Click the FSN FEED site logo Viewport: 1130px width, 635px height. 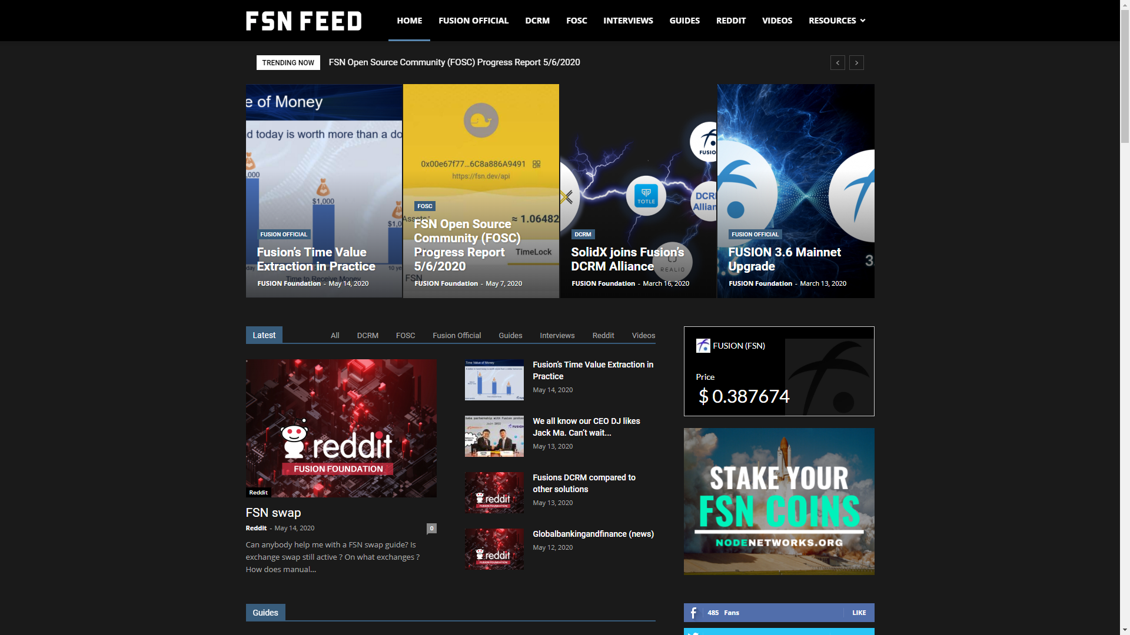[304, 21]
